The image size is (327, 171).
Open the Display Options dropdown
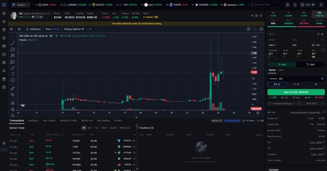pyautogui.click(x=74, y=29)
